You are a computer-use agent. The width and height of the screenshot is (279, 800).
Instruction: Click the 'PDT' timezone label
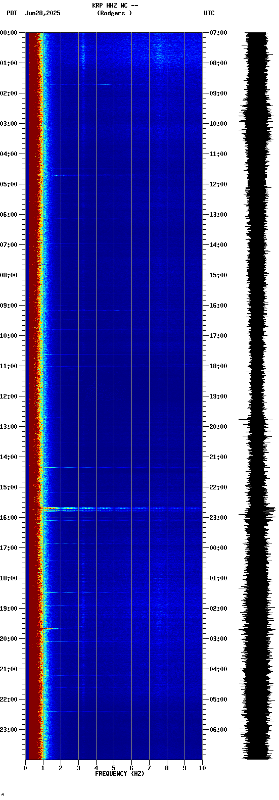pyautogui.click(x=12, y=13)
